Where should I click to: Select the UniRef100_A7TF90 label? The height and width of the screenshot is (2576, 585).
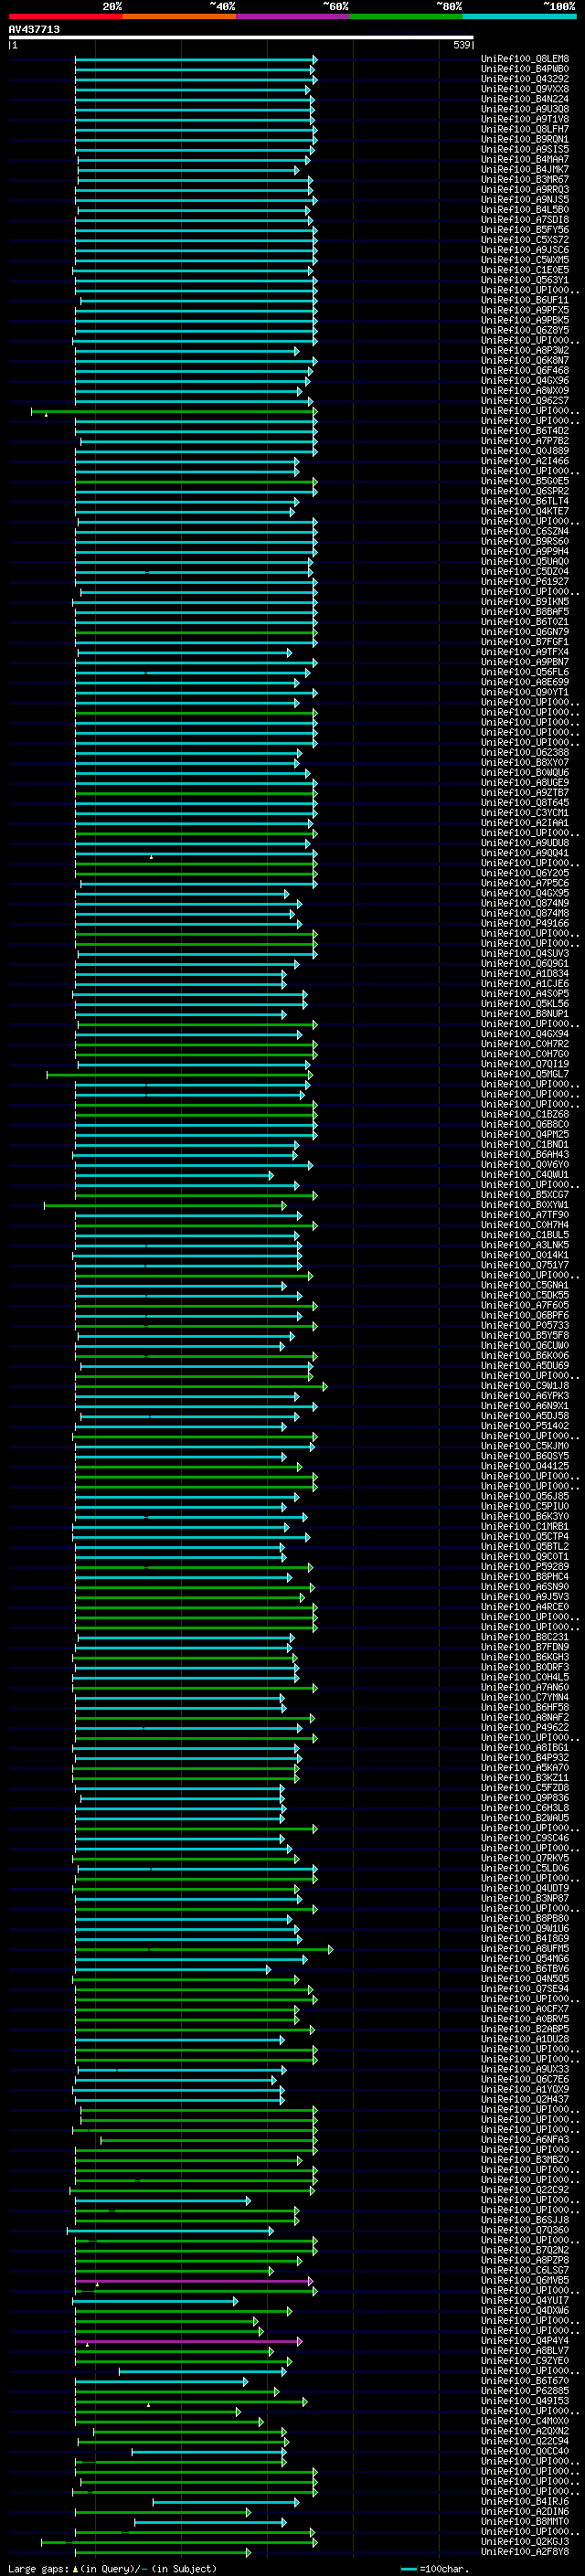click(x=525, y=1215)
